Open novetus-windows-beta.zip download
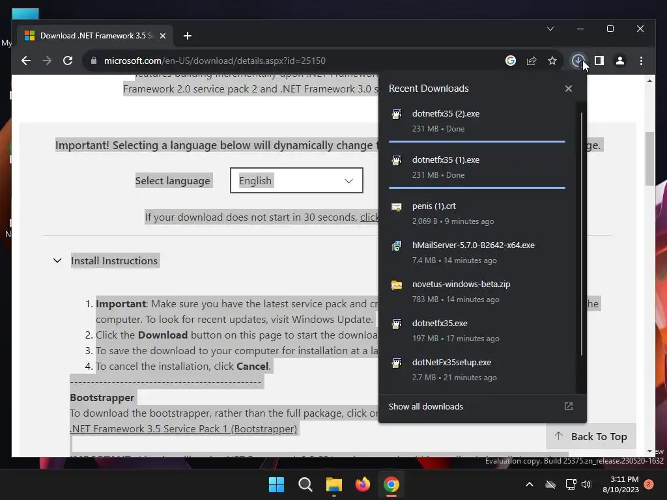Image resolution: width=667 pixels, height=500 pixels. (x=477, y=292)
